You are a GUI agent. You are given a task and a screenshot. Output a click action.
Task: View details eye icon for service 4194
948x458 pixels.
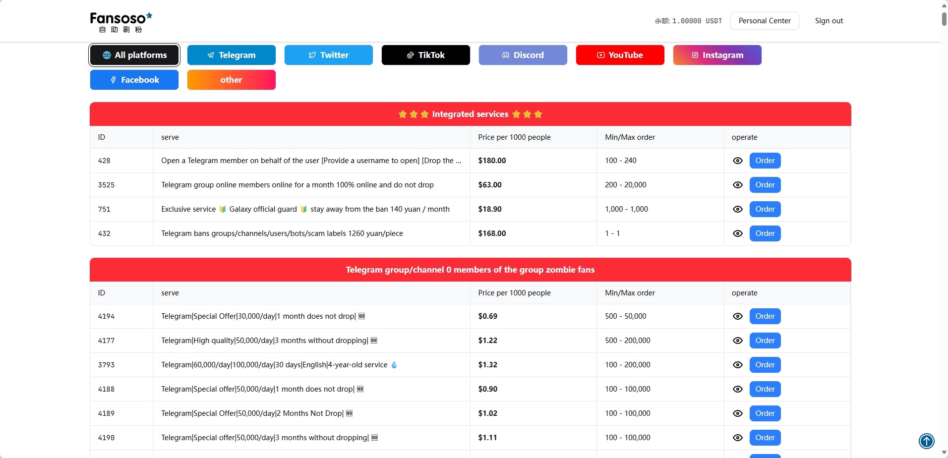(x=738, y=316)
